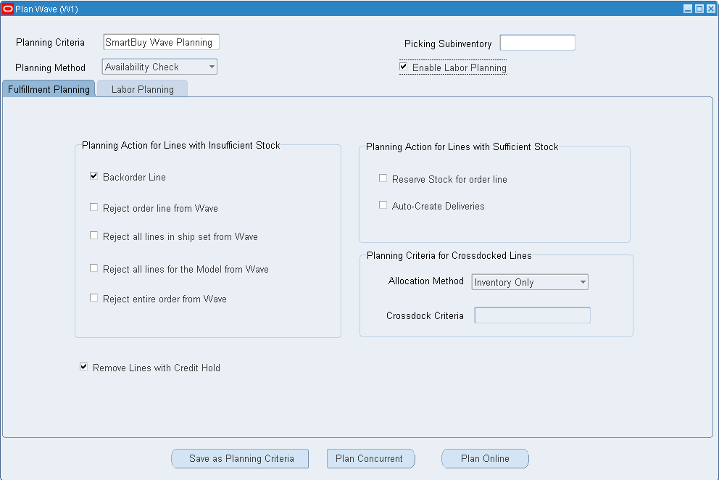
Task: Click the Planning Action for Lines with Sufficient Stock heading
Action: click(x=462, y=147)
